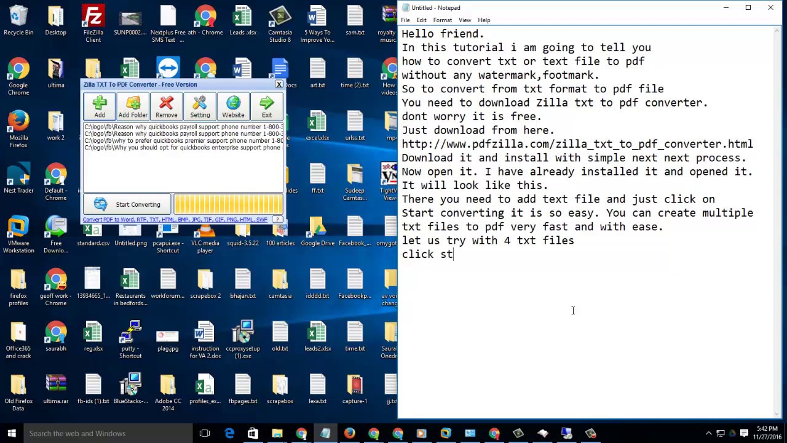Open the File menu in Notepad
This screenshot has width=787, height=443.
point(405,20)
